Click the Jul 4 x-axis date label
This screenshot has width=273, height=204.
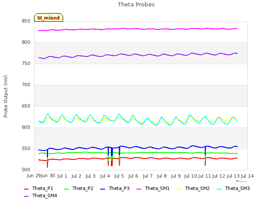click(x=105, y=176)
